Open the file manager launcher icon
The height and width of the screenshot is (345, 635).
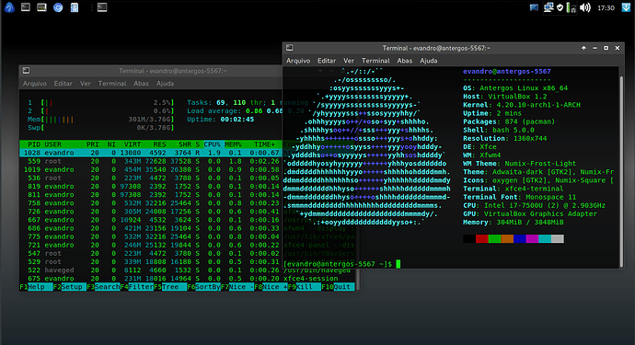[x=75, y=7]
